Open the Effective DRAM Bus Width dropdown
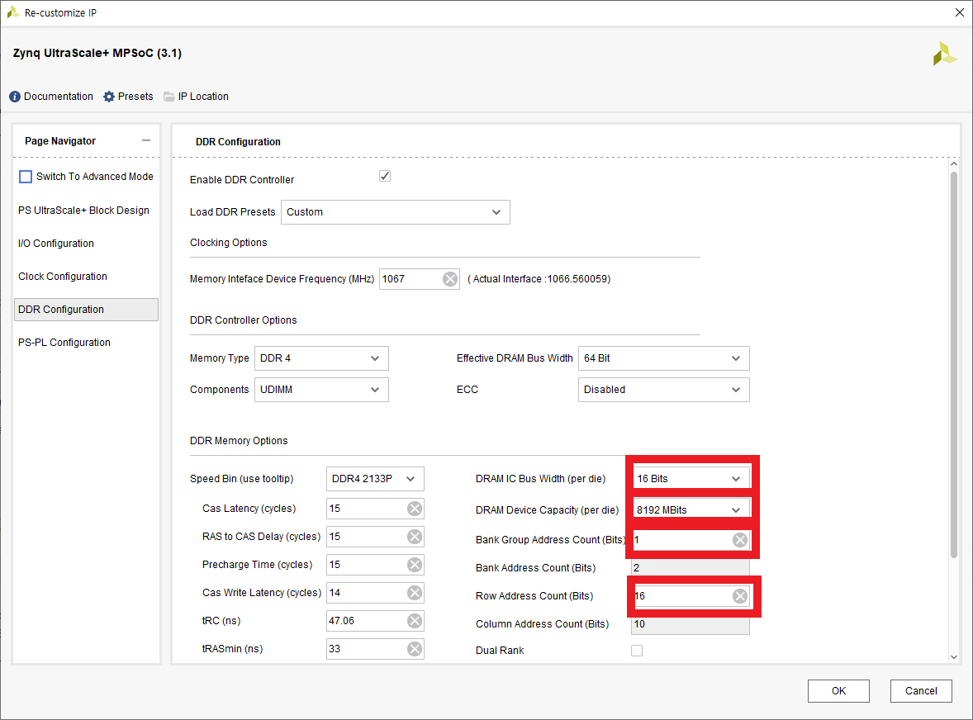This screenshot has height=720, width=973. point(664,358)
